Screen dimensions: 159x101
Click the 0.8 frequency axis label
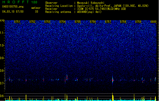[x=2, y=71]
